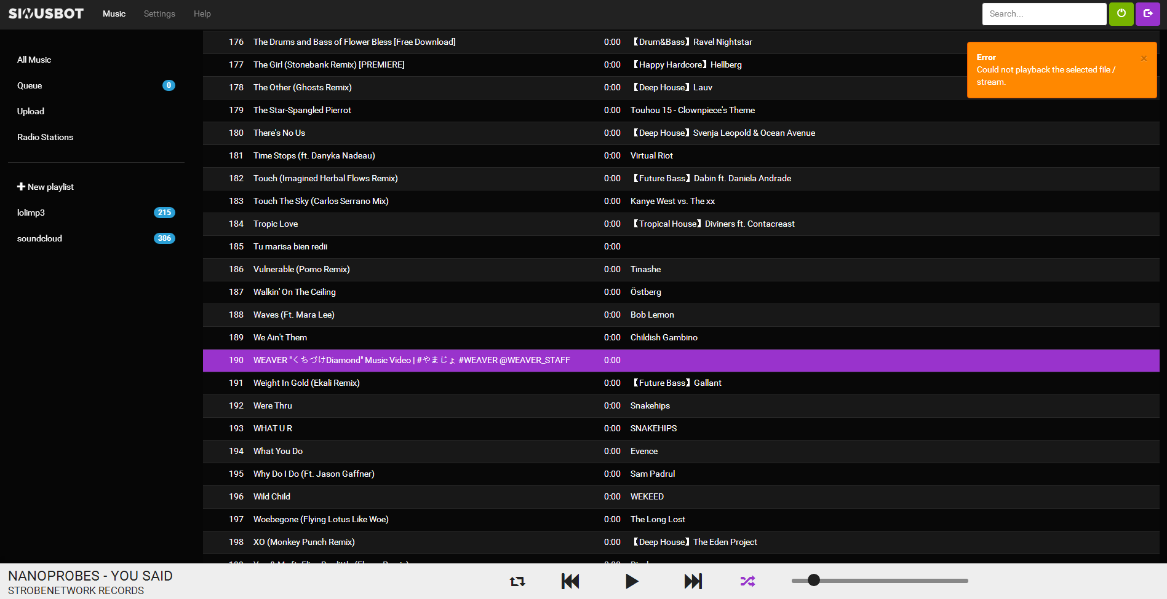Select track There's No Us
The image size is (1167, 599).
point(681,133)
